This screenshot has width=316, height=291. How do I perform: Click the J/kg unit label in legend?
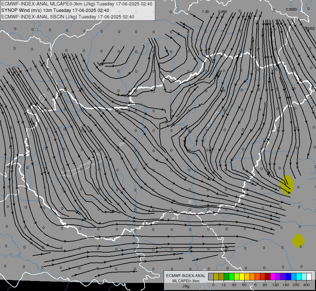click(x=186, y=286)
